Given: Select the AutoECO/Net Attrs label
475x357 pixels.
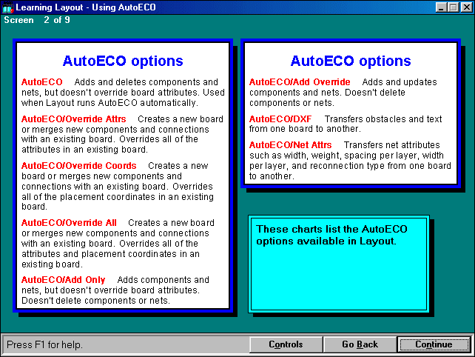Looking at the screenshot, I should tap(291, 145).
